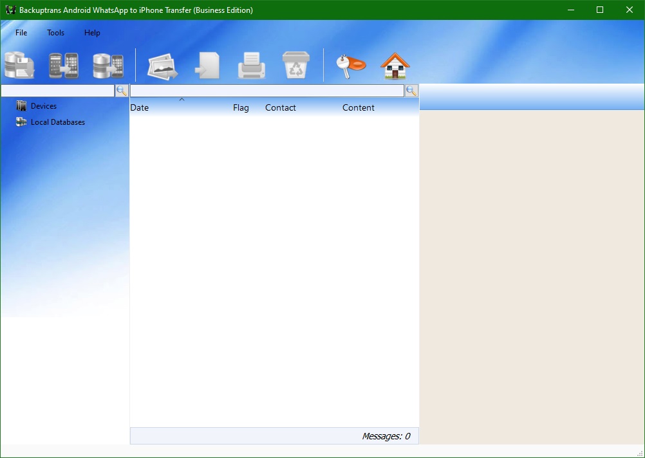Screen dimensions: 645x458
Task: Click the magnifier beside the left search box
Action: tap(122, 91)
